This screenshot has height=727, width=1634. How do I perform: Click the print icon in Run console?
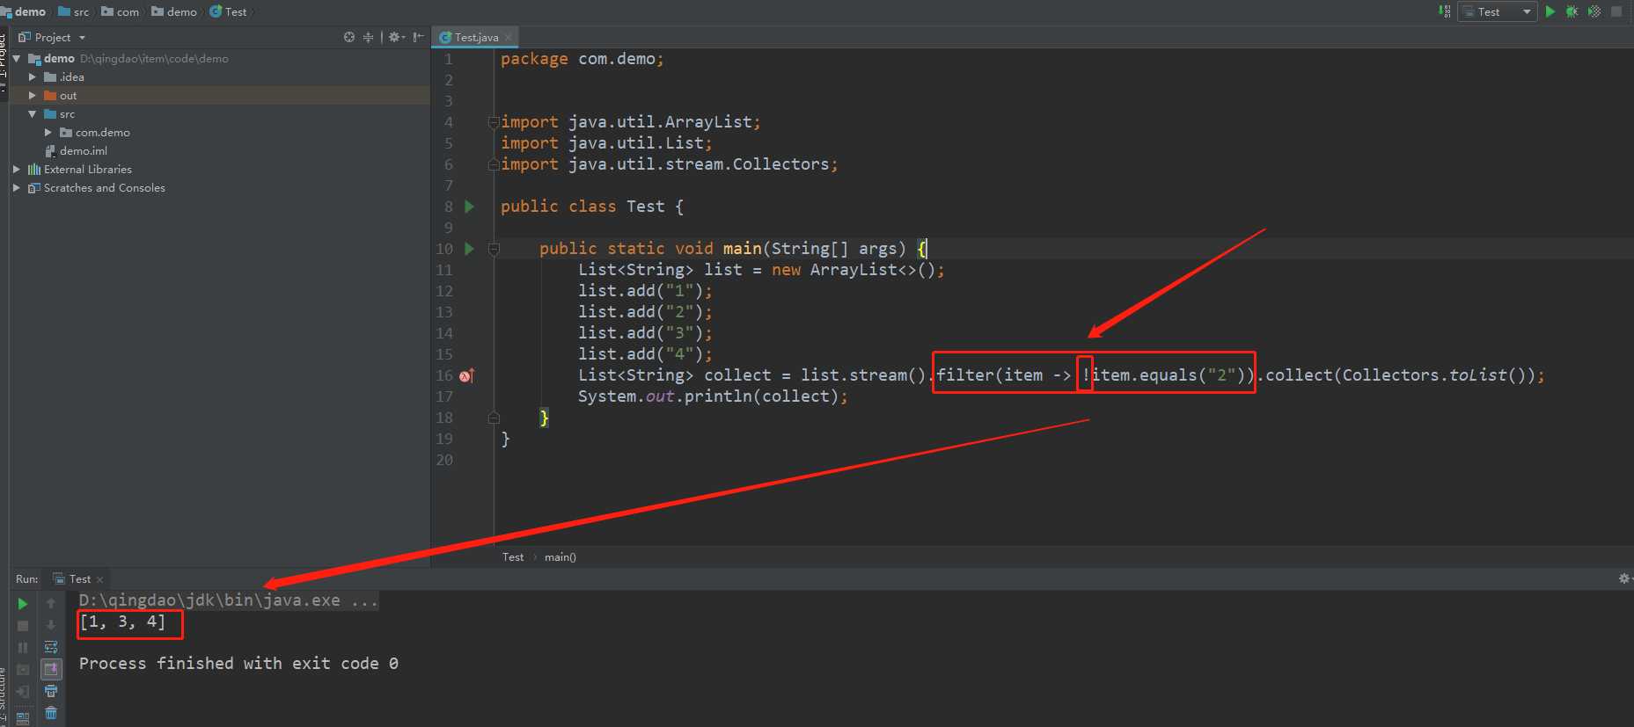(51, 692)
